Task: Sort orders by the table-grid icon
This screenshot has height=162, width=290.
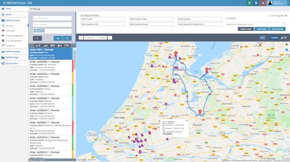Action: pos(52,46)
